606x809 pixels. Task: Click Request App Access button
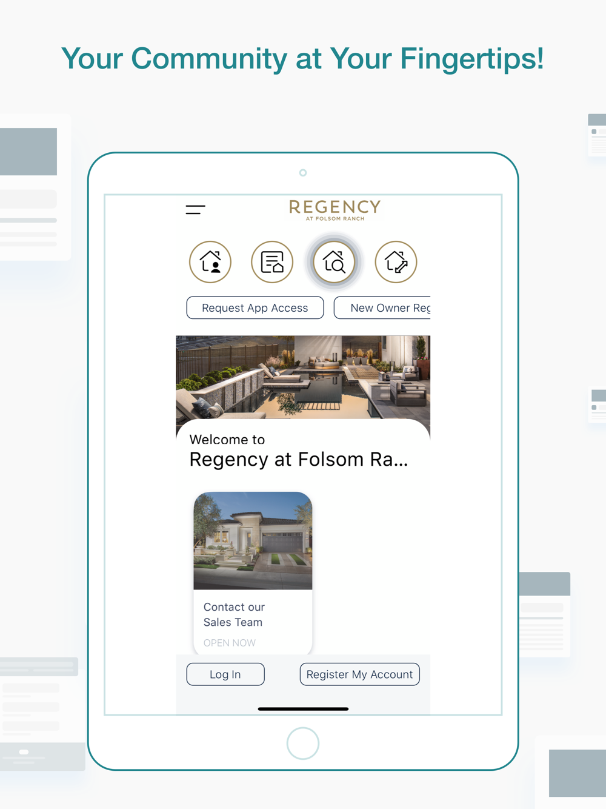coord(255,308)
